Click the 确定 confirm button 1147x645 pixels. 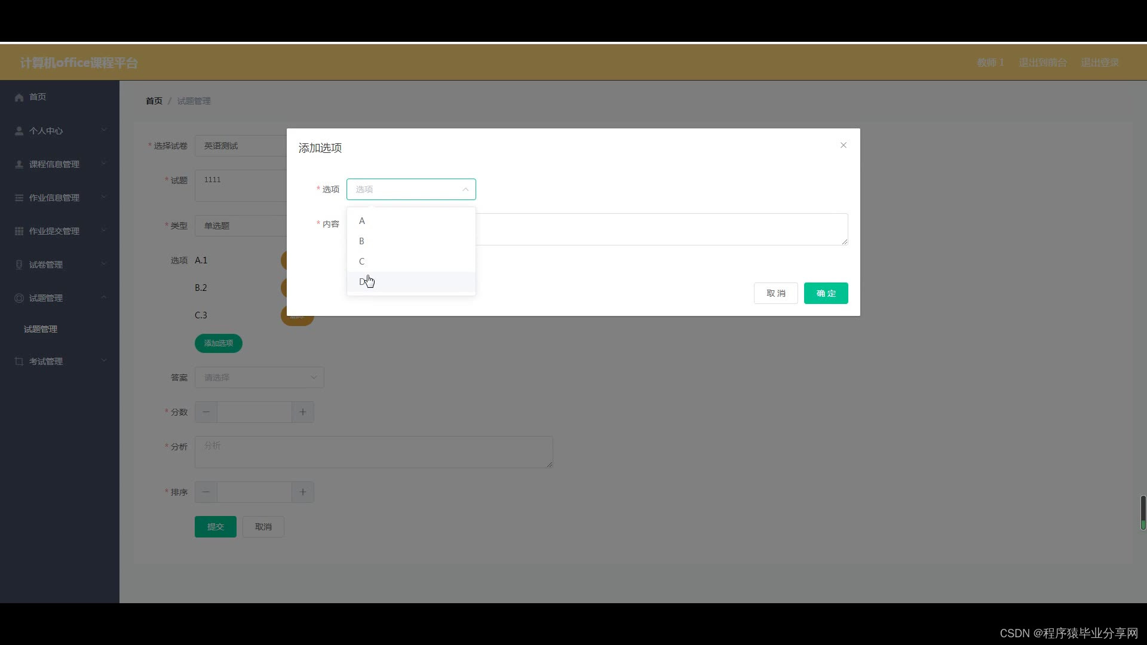coord(826,293)
